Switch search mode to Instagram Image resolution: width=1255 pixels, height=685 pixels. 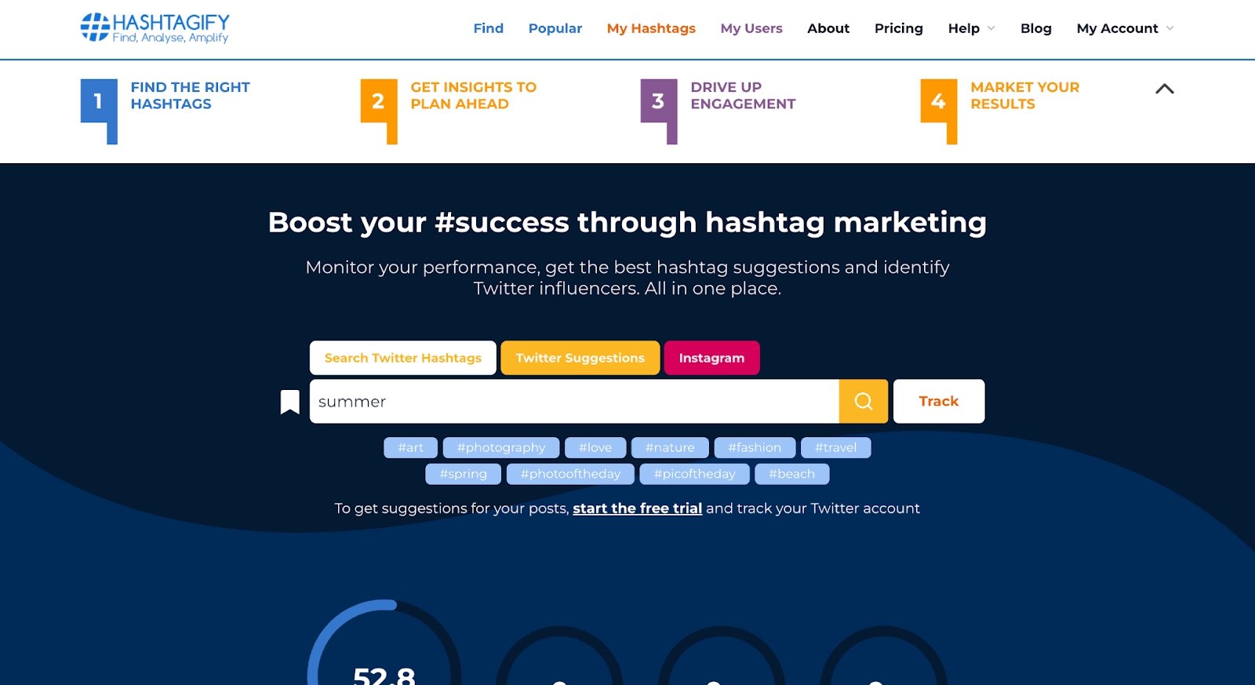711,358
